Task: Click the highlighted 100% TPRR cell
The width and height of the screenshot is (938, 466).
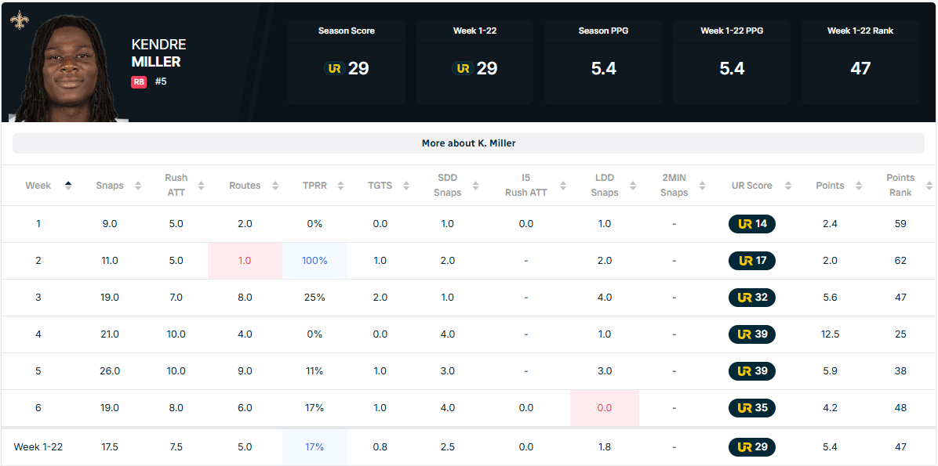Action: tap(314, 261)
